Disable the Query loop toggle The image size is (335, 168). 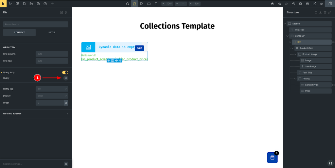point(65,72)
